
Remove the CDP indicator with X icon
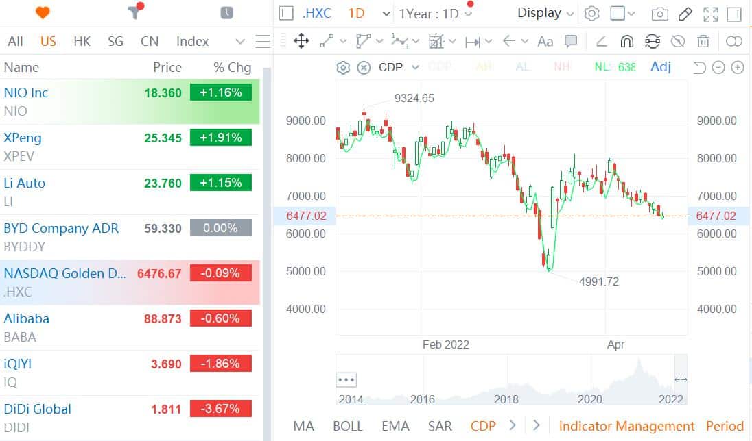point(364,67)
